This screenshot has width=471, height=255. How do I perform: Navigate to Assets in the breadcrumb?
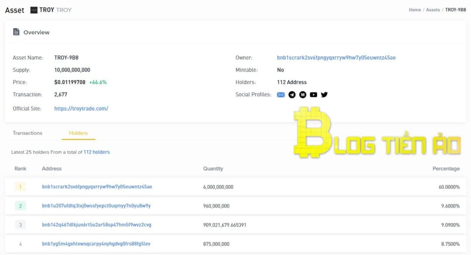pos(433,10)
